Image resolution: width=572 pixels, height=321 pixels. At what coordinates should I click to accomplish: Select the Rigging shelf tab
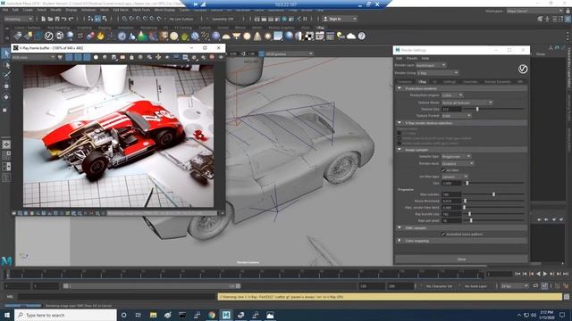point(105,28)
